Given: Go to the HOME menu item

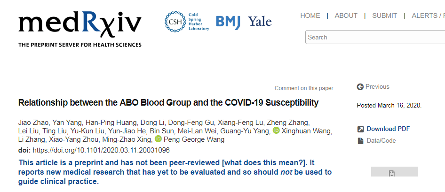Looking at the screenshot, I should (x=310, y=15).
